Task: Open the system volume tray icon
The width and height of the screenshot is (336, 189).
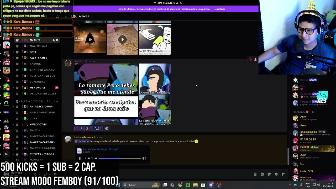Action: click(x=319, y=185)
